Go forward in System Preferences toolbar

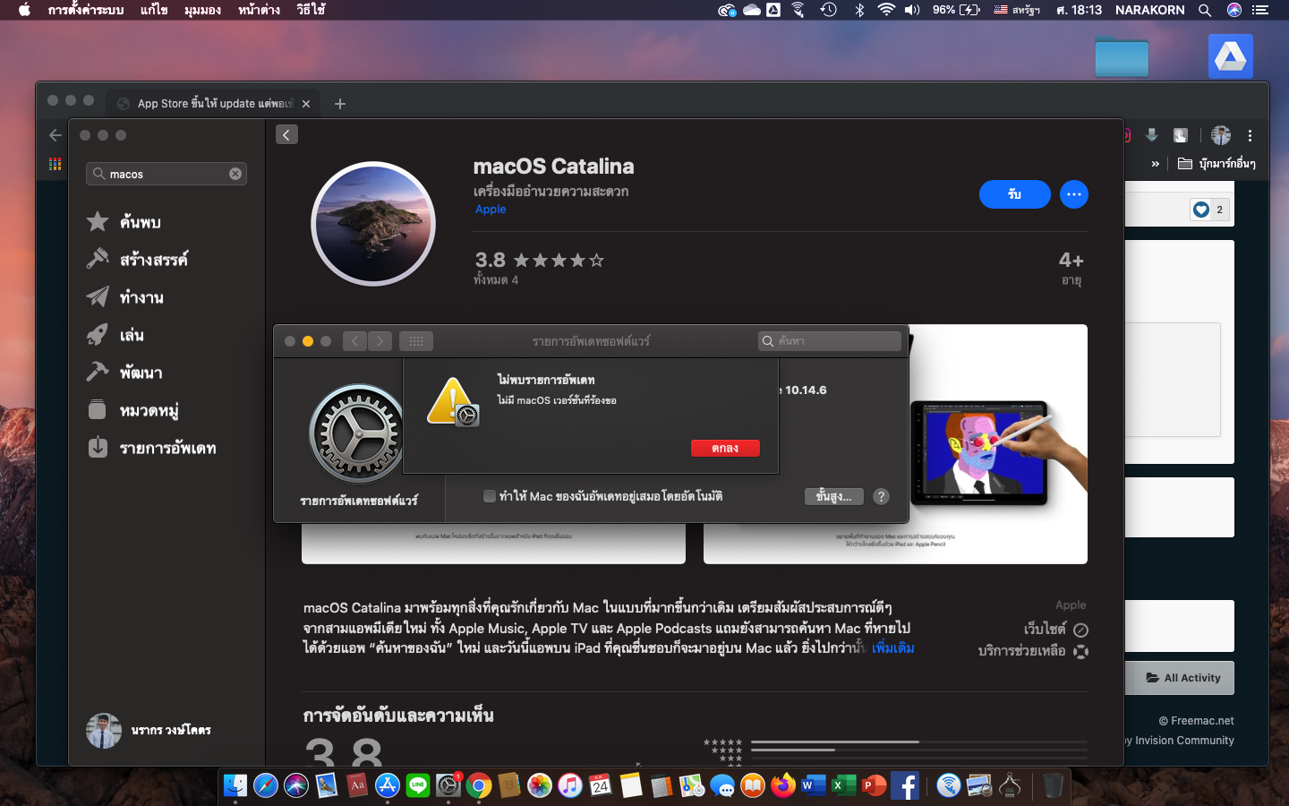[x=380, y=341]
